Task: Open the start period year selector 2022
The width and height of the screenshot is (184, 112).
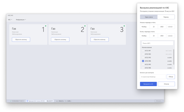Action: 162,27
